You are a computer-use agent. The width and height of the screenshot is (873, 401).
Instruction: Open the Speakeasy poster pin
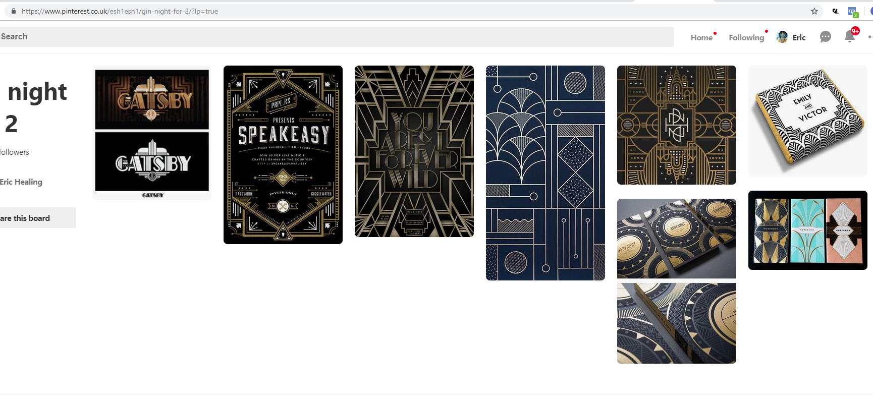tap(283, 155)
